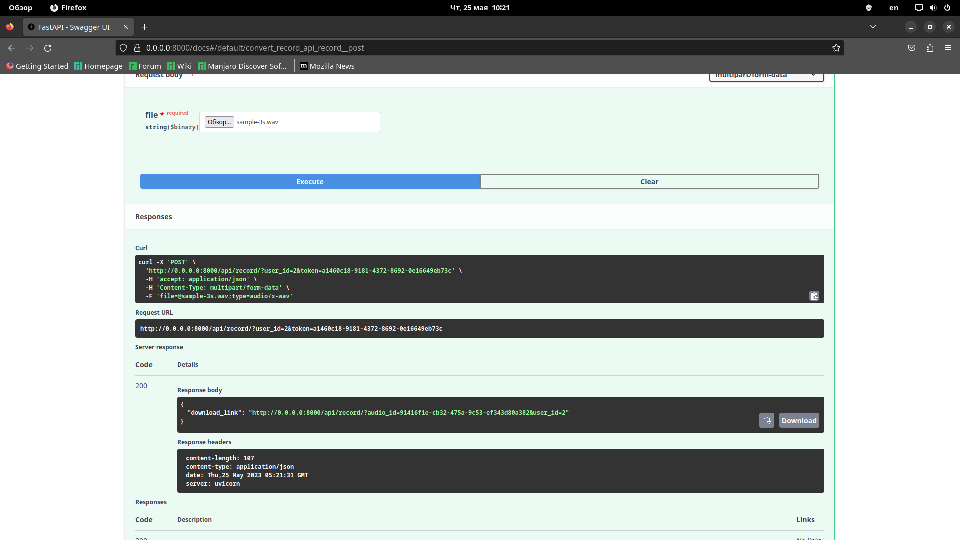The height and width of the screenshot is (540, 960).
Task: Toggle the keyboard layout indicator
Action: click(x=893, y=7)
